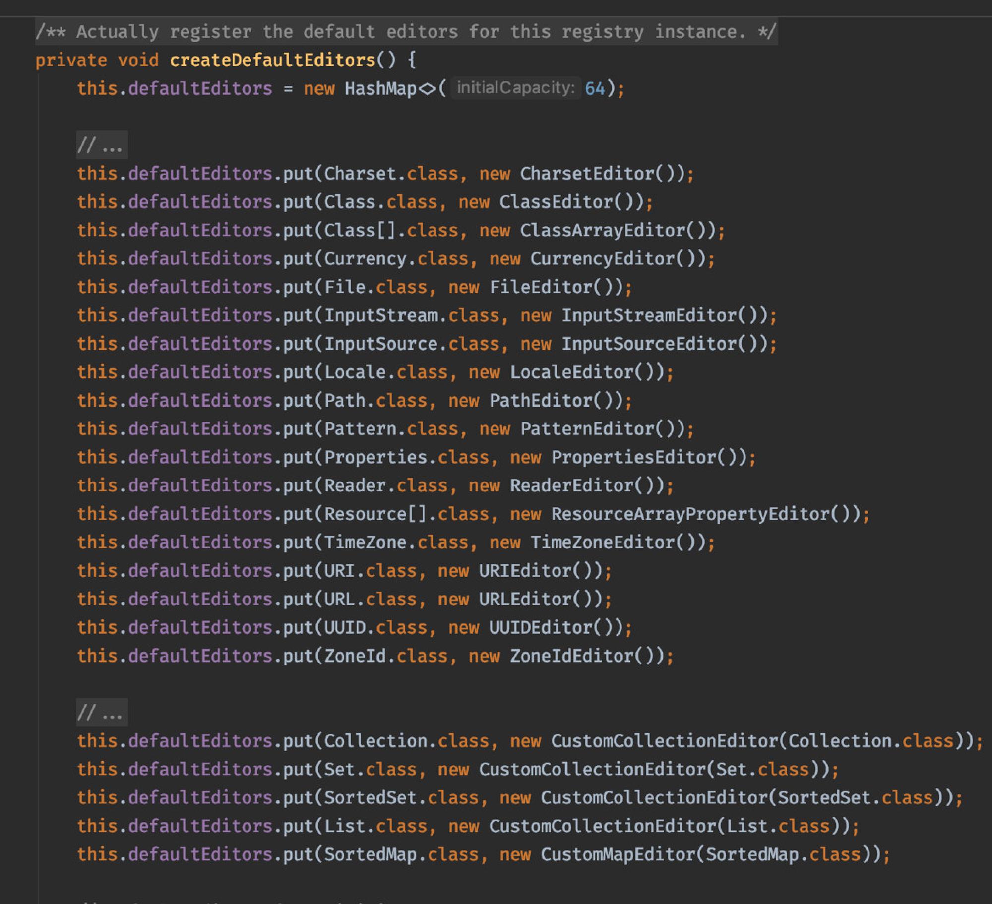Click ZoneIdEditor class reference
The image size is (992, 904).
tap(572, 656)
